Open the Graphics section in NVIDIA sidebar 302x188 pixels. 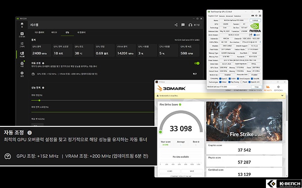click(x=22, y=45)
